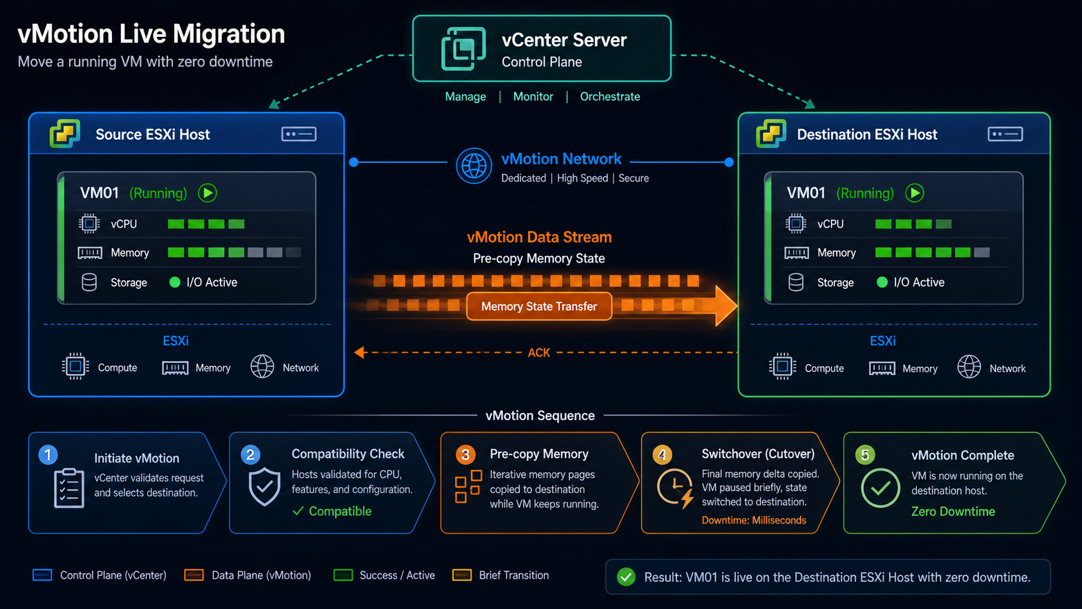Click the source I/O Active green status dot
This screenshot has height=609, width=1082.
click(x=175, y=282)
